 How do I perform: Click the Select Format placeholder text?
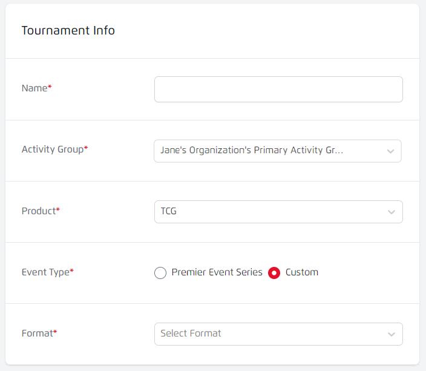[x=191, y=333]
